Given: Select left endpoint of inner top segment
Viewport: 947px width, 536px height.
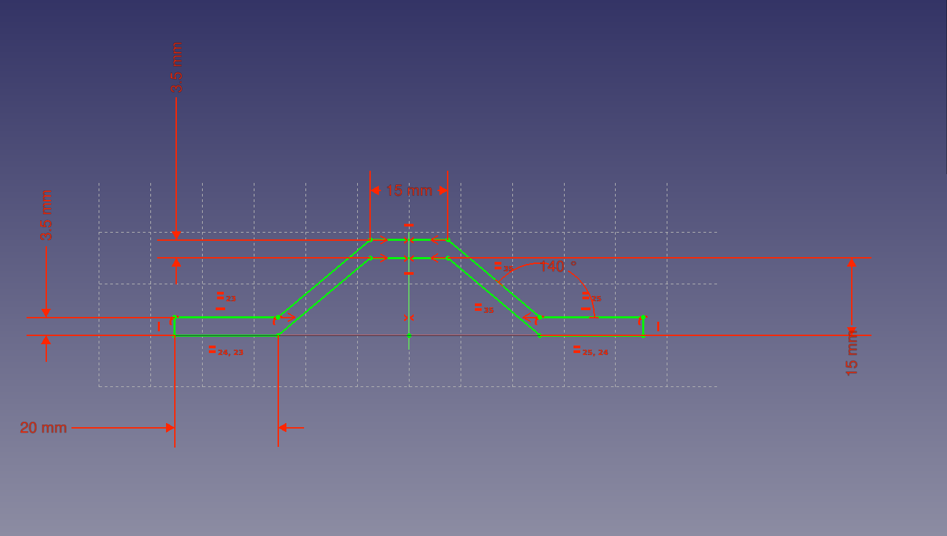Looking at the screenshot, I should click(371, 258).
